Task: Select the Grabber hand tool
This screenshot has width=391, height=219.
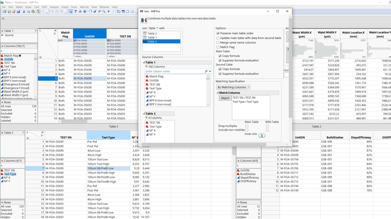Action: click(x=90, y=11)
